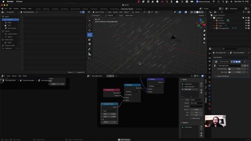Toggle visibility eye of Collection in outliner

click(x=246, y=18)
